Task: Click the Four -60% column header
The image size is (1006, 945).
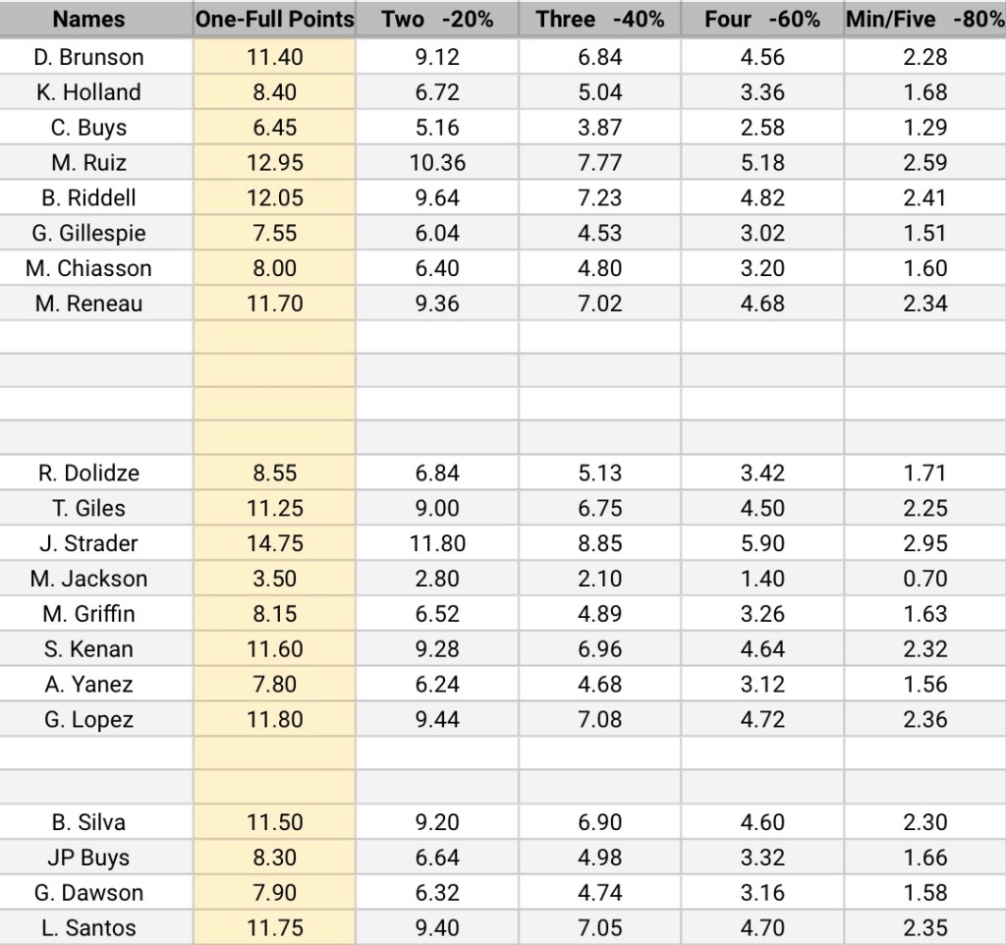Action: (x=762, y=20)
